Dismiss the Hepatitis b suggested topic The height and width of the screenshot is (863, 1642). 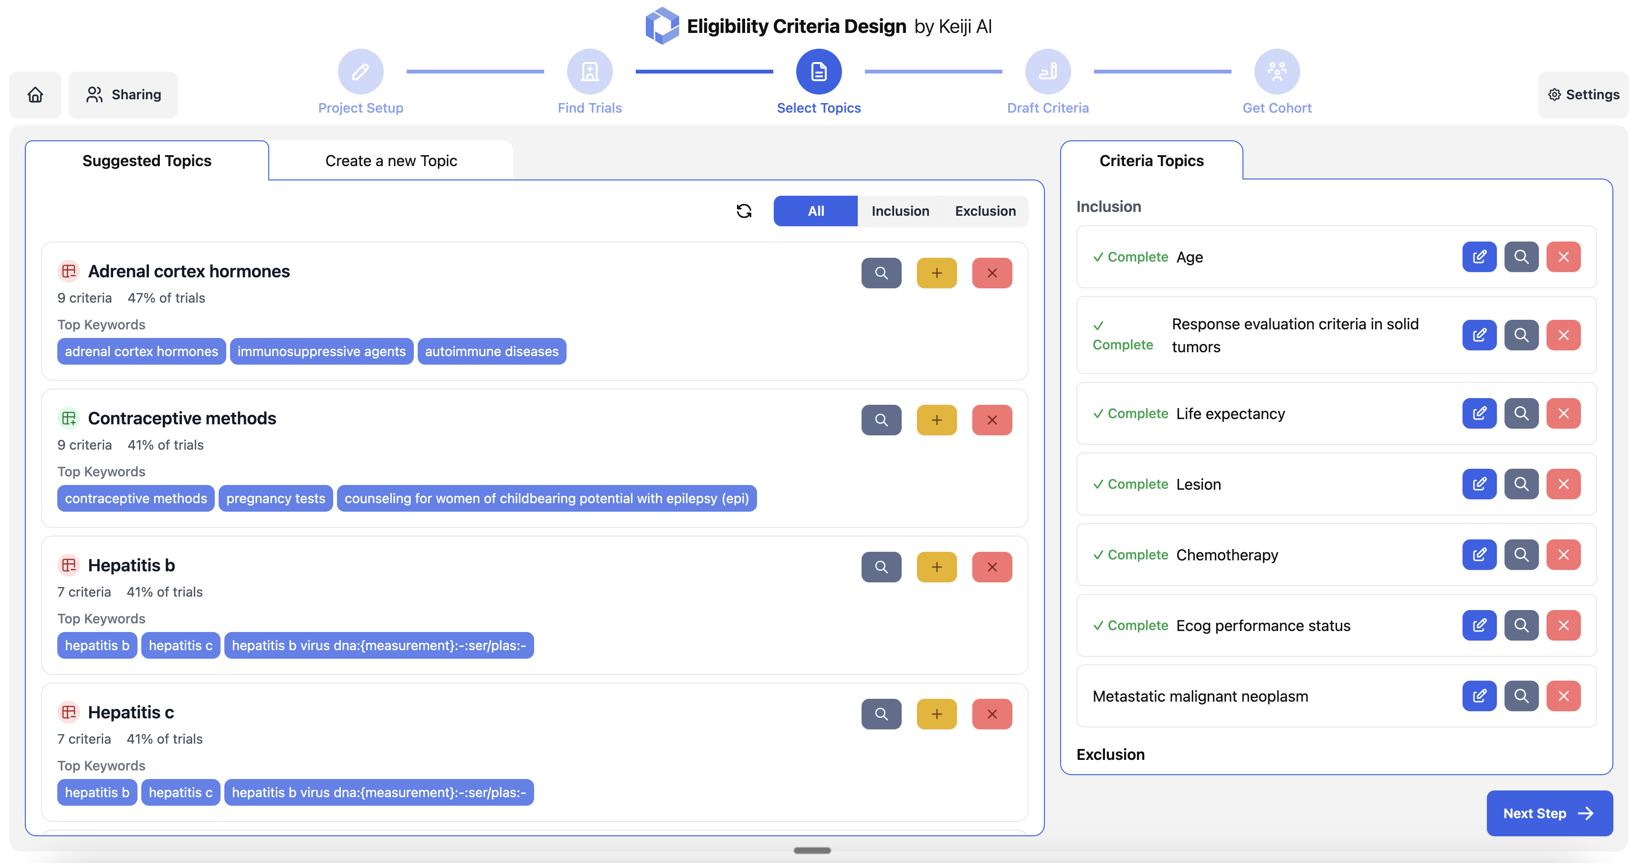992,567
